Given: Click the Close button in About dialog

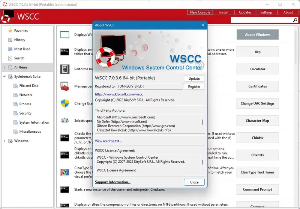Looking at the screenshot, I should click(194, 182).
